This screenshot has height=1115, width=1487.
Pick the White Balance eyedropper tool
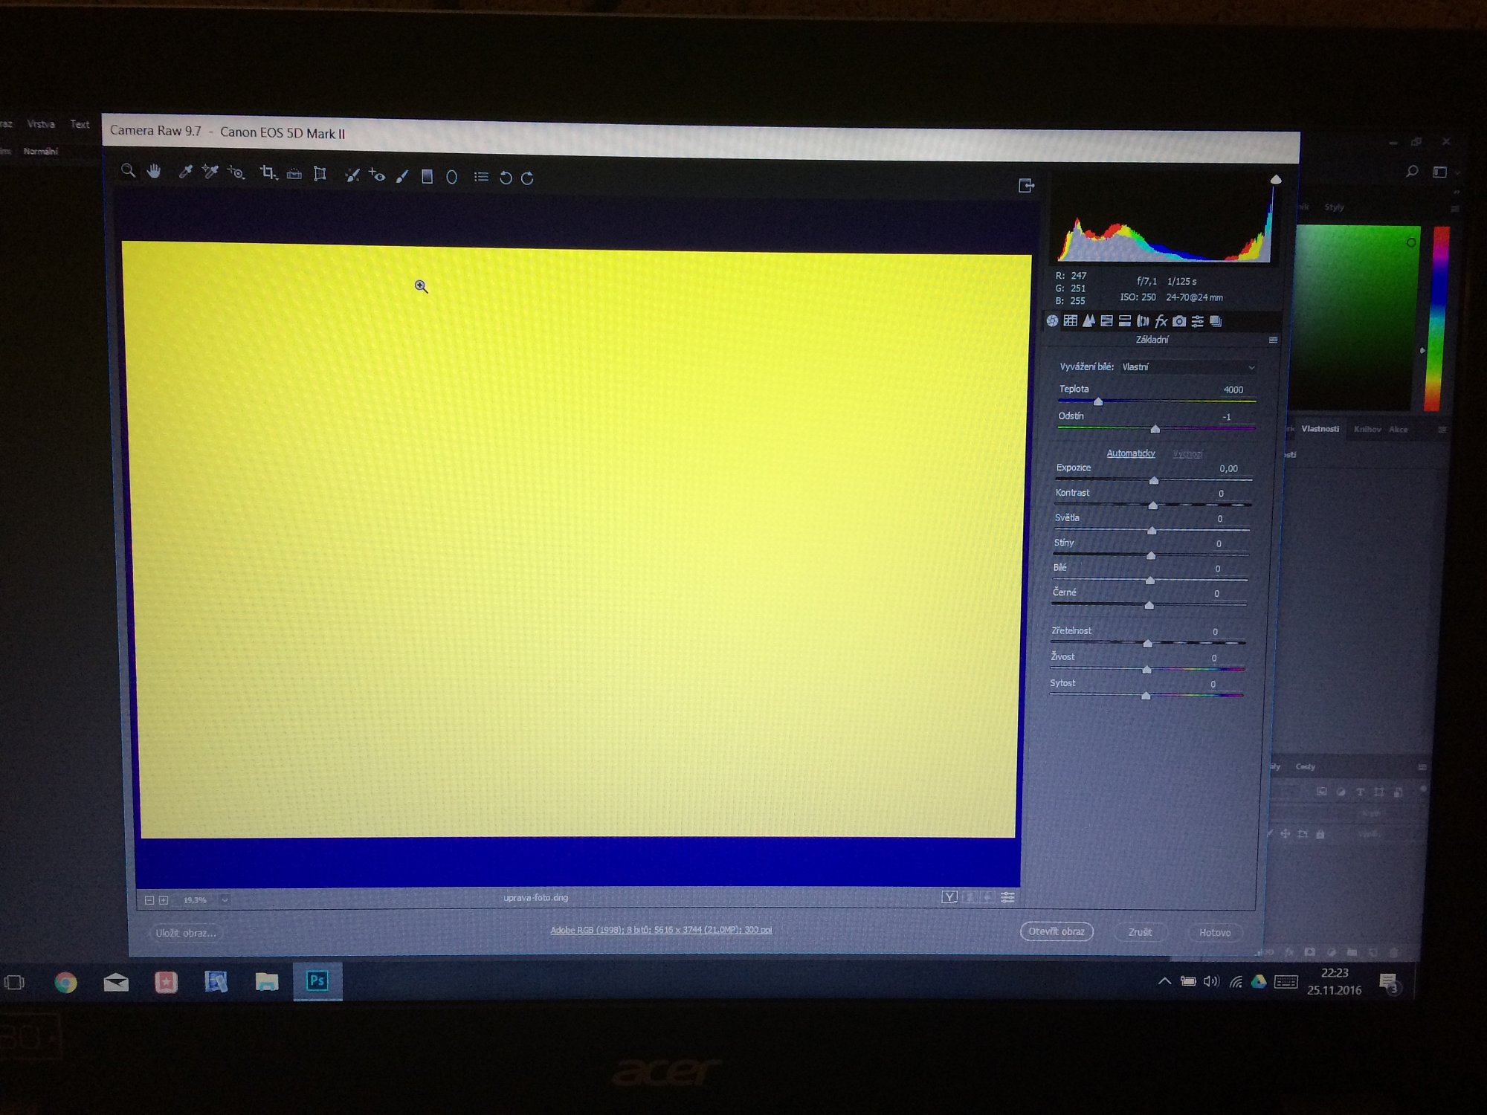click(x=185, y=172)
